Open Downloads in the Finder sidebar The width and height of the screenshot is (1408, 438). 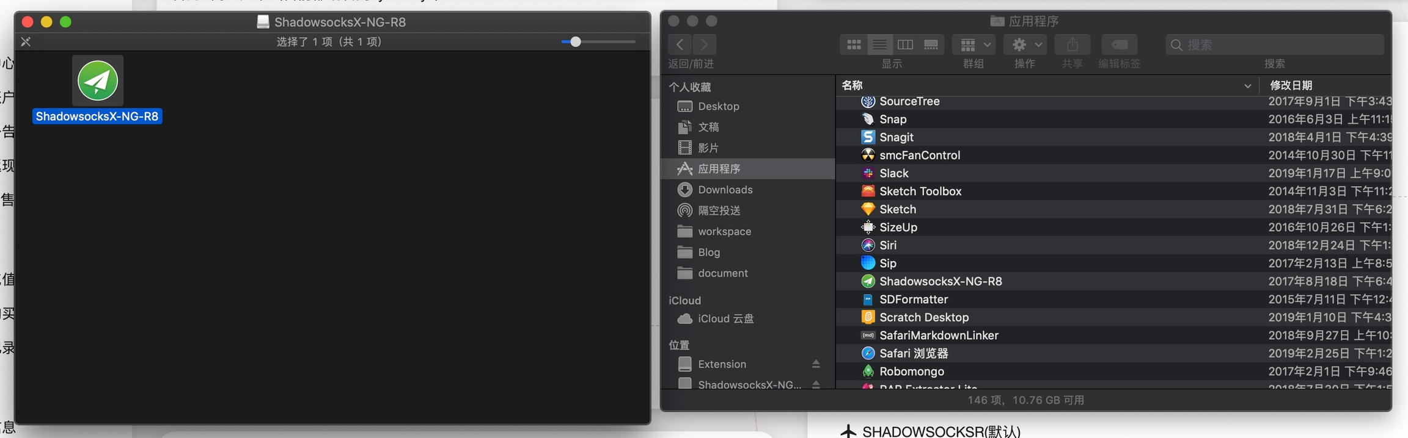(725, 190)
